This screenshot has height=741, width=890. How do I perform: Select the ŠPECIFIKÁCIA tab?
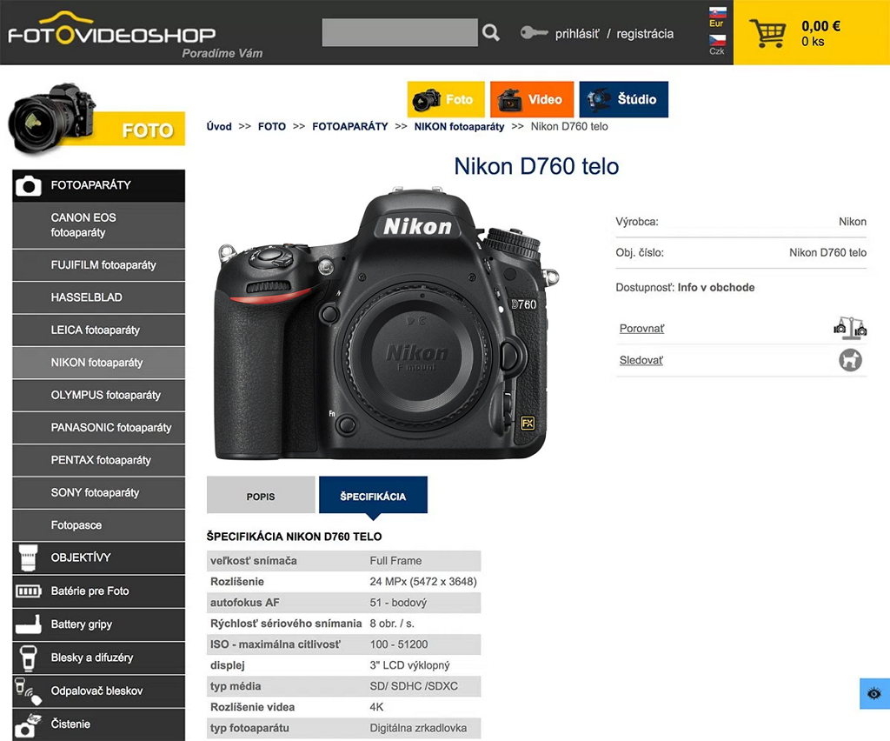click(373, 495)
